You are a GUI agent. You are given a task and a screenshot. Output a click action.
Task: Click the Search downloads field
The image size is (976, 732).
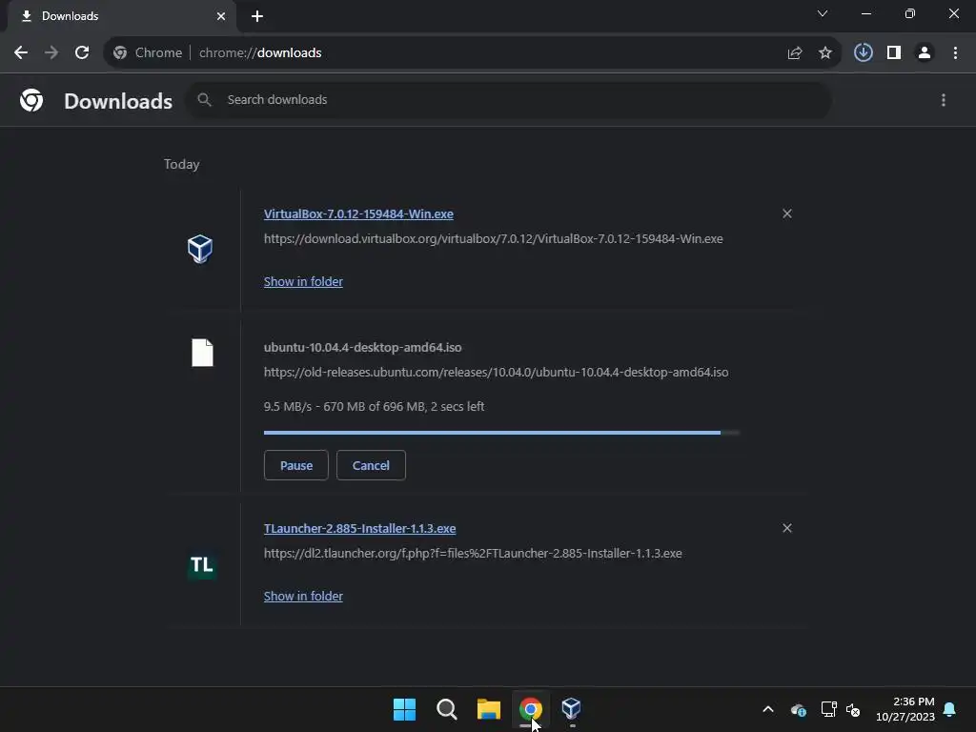[x=509, y=99]
